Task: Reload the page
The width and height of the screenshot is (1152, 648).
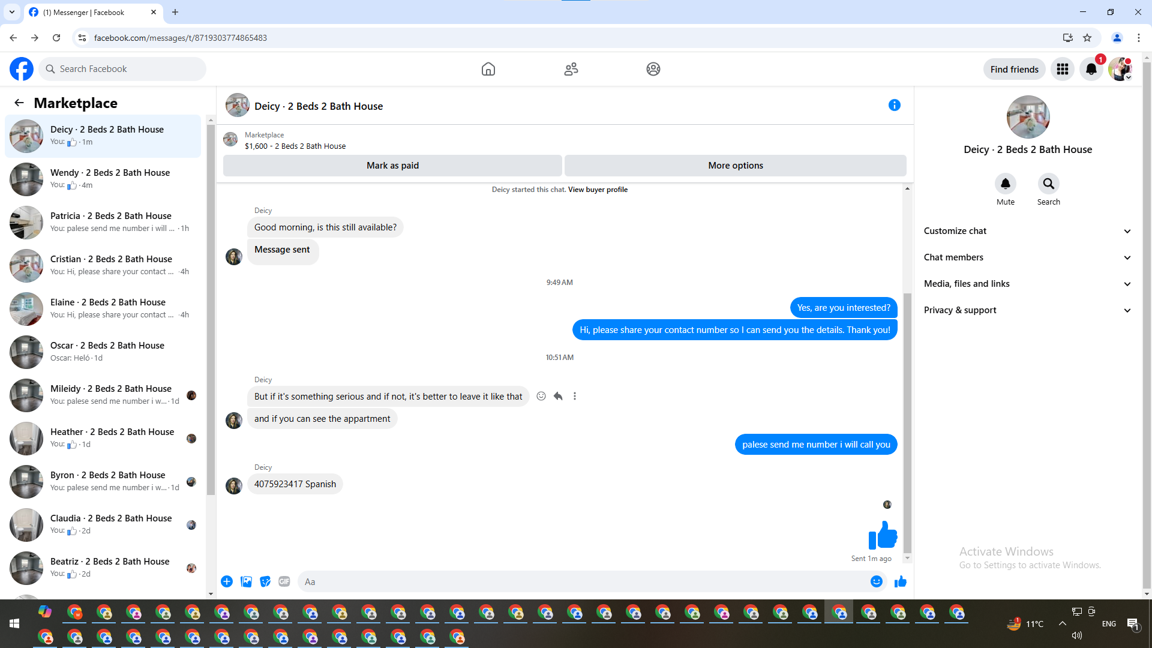Action: [56, 38]
